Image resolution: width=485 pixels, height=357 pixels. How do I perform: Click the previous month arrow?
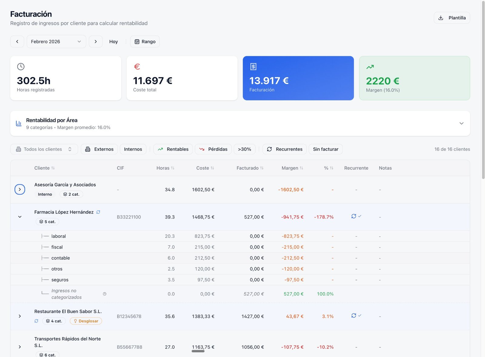click(x=17, y=42)
